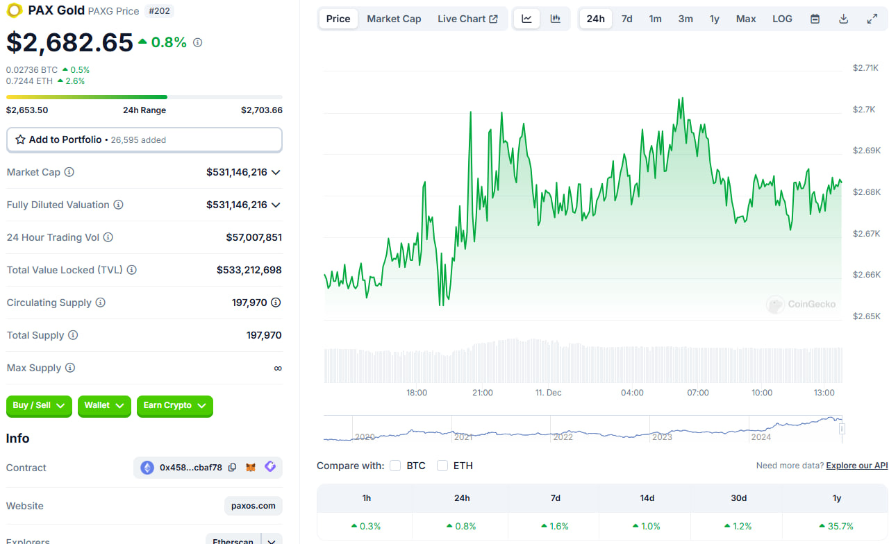Viewport: 889px width, 544px height.
Task: Expand Fully Diluted Valuation chevron
Action: pyautogui.click(x=276, y=205)
